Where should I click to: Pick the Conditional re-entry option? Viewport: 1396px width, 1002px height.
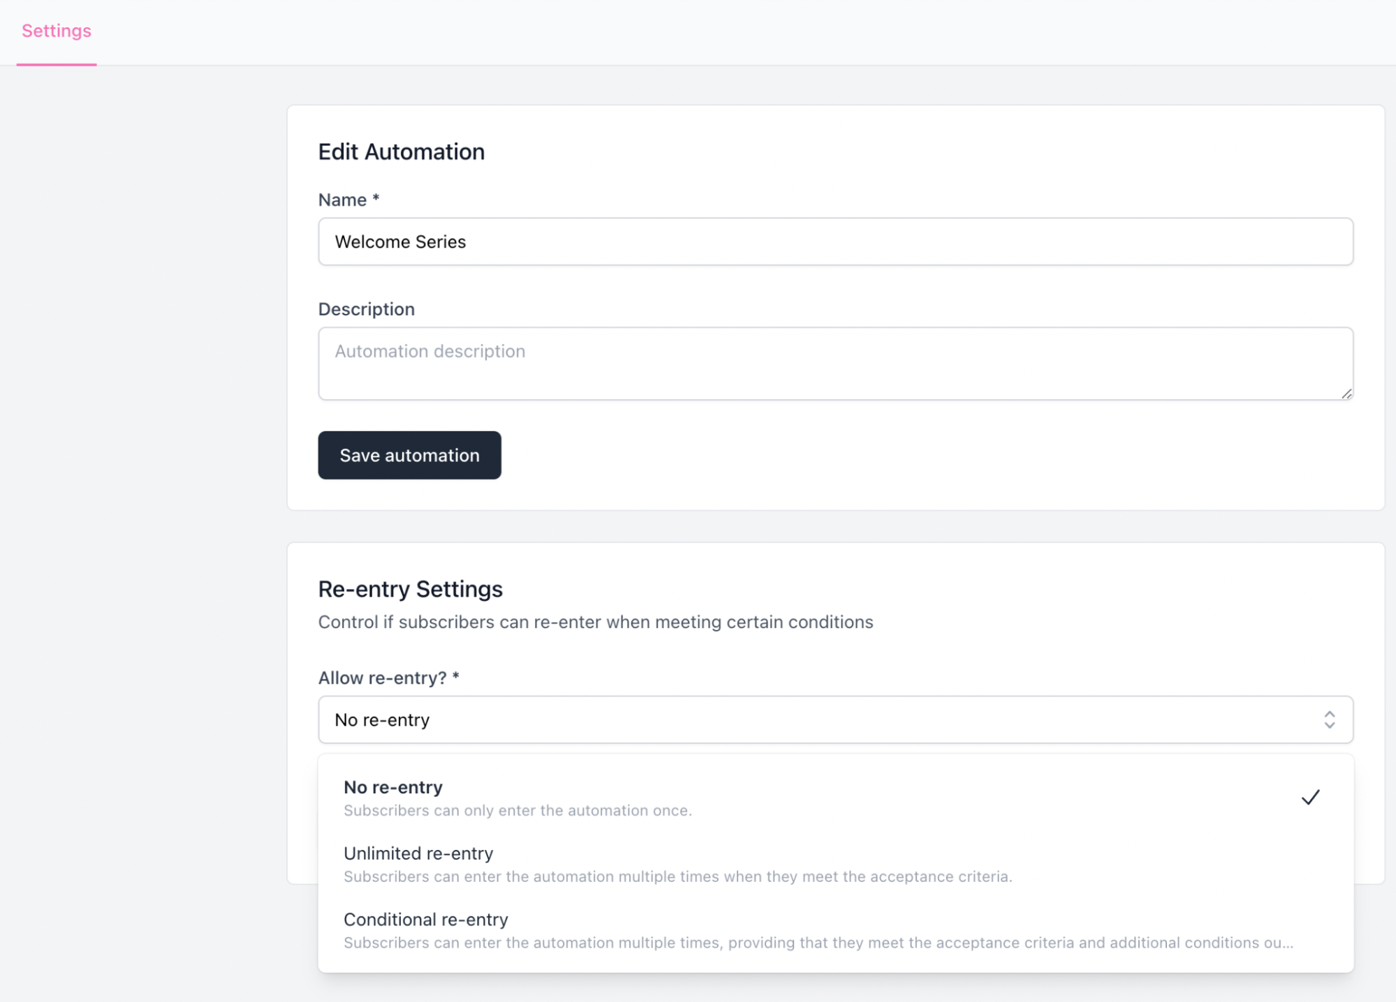(835, 930)
